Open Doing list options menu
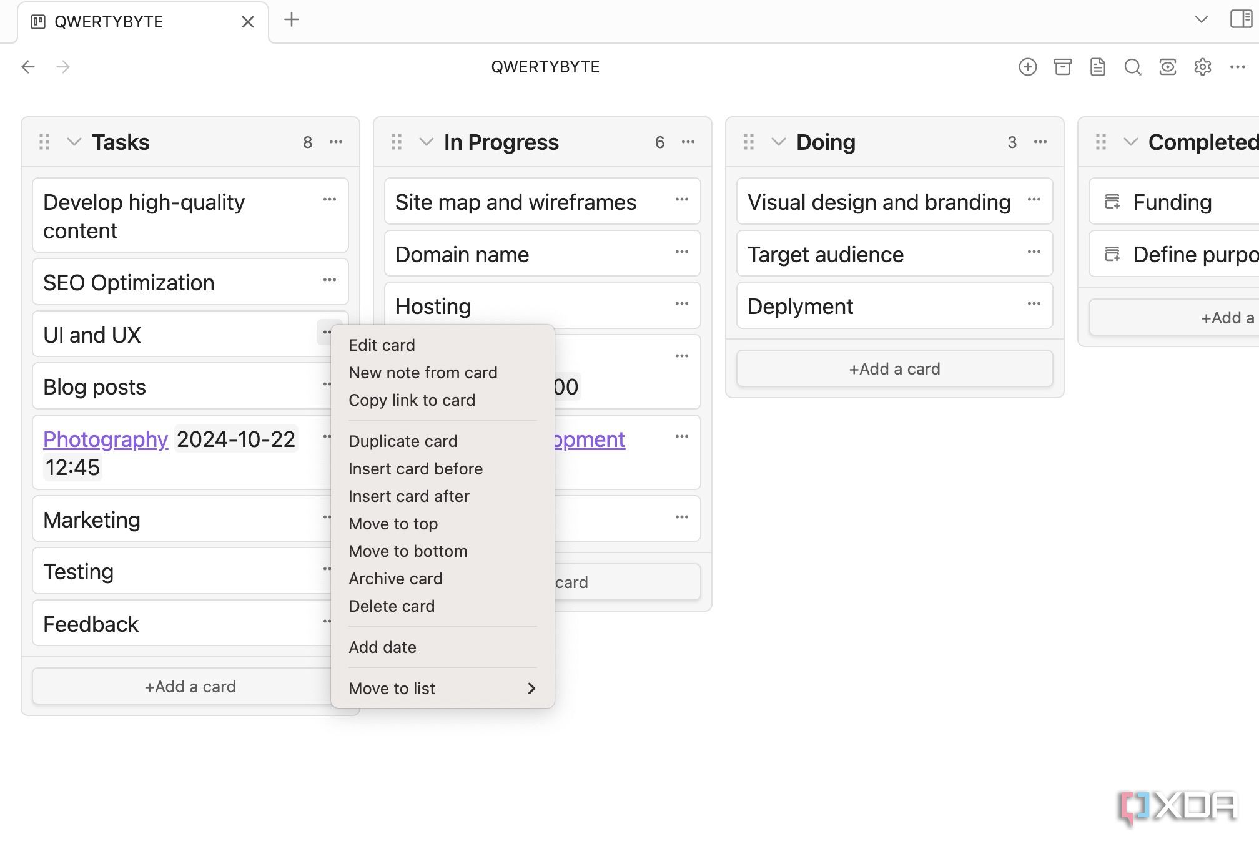This screenshot has height=849, width=1259. (x=1040, y=142)
